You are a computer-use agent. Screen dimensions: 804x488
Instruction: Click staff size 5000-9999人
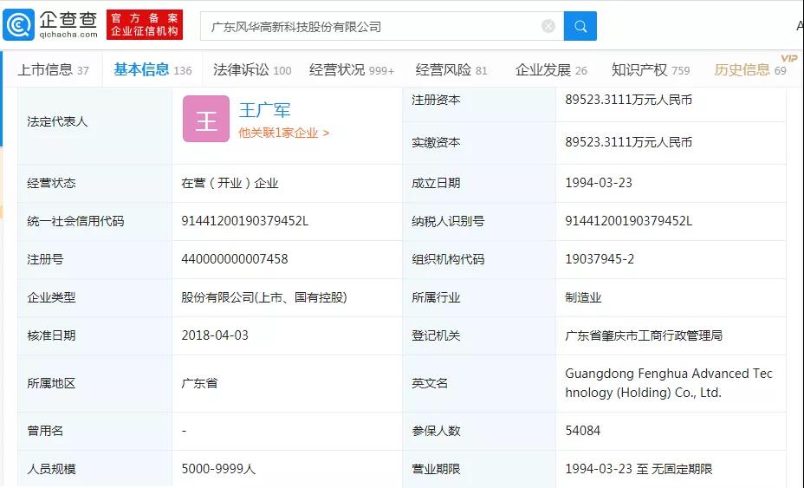click(x=218, y=469)
